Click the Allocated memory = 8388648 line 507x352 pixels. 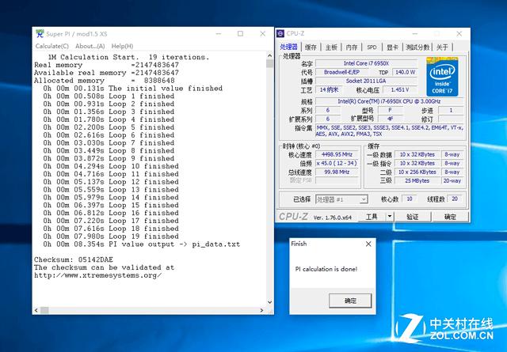coord(105,81)
